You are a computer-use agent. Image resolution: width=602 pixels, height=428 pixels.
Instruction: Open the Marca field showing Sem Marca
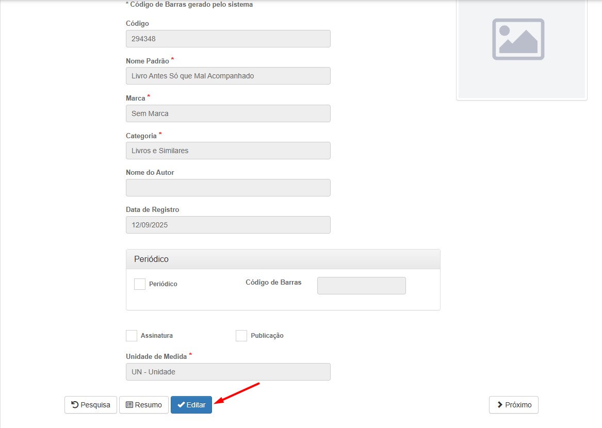228,113
